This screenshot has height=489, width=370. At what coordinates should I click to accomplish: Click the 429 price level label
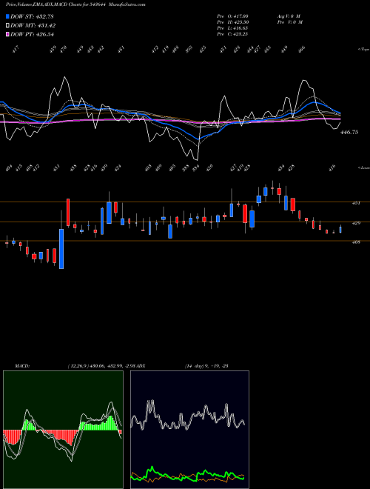(356, 223)
